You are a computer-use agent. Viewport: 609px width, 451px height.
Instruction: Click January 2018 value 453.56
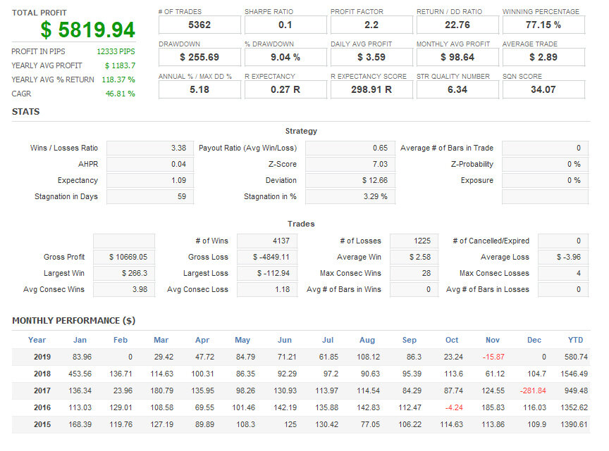tap(80, 374)
